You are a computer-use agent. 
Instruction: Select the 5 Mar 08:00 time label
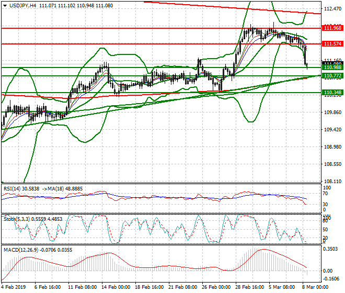(282, 287)
